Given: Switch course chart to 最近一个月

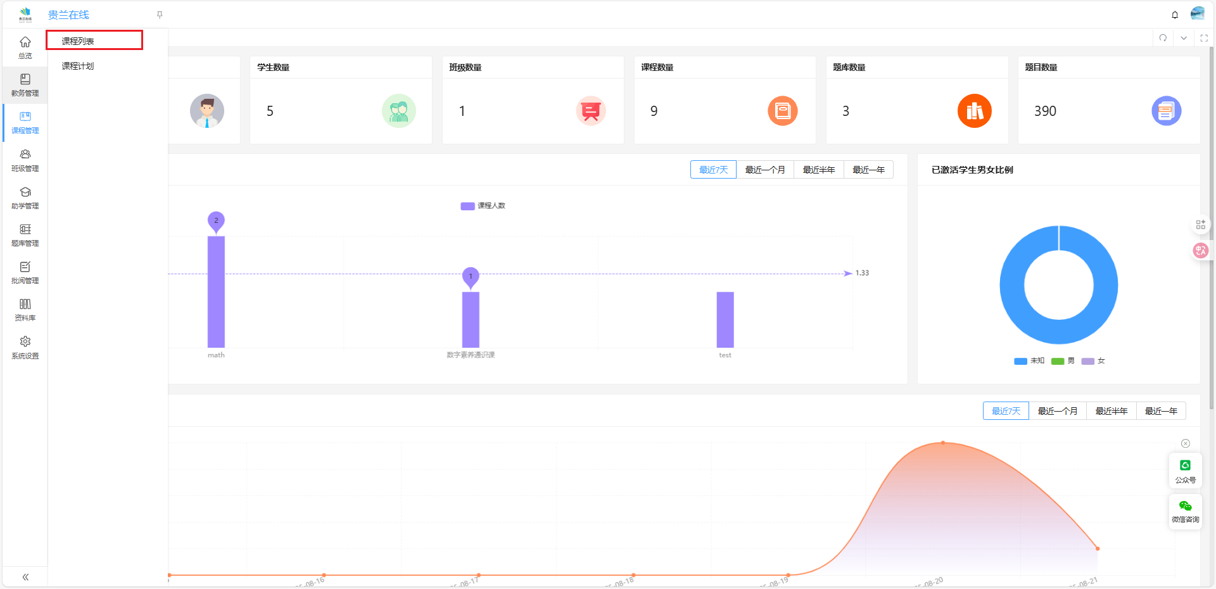Looking at the screenshot, I should [x=764, y=170].
